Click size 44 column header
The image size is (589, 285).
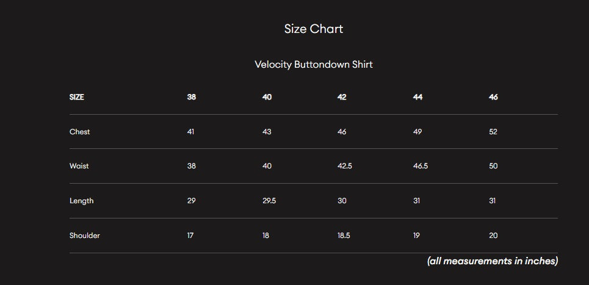[417, 97]
